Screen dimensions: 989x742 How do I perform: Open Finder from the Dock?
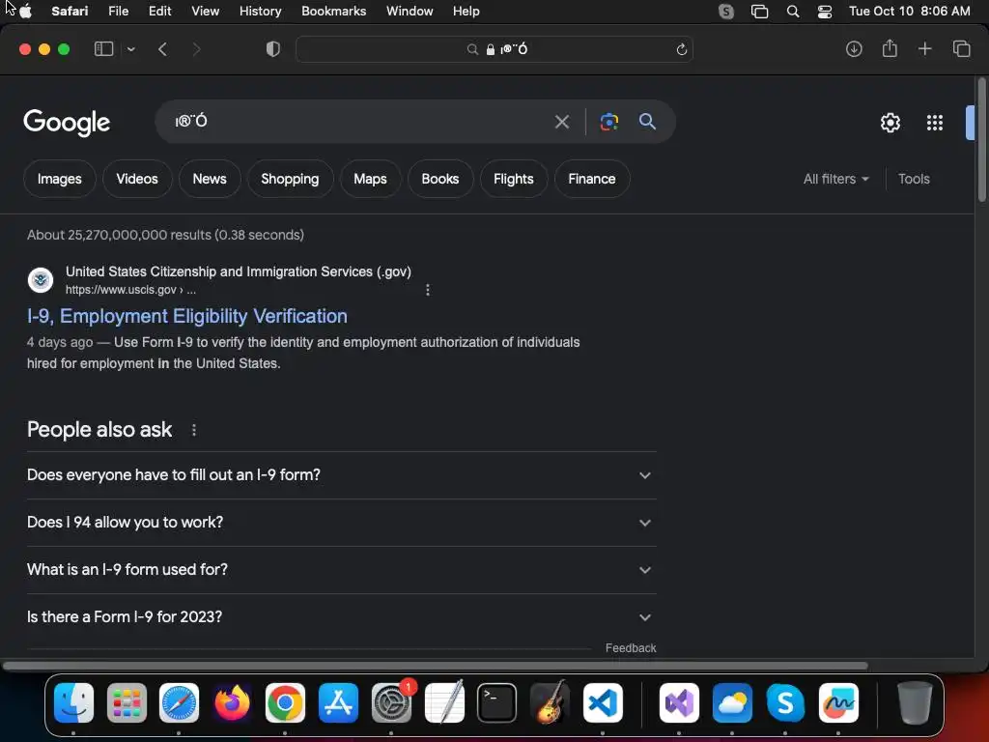pyautogui.click(x=73, y=703)
